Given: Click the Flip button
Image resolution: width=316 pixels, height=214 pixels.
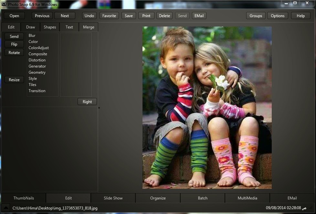Looking at the screenshot, I should tap(14, 44).
